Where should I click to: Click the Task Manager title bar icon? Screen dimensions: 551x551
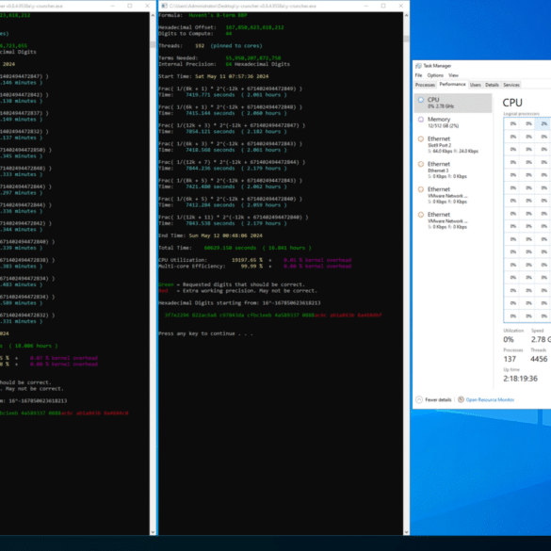418,66
